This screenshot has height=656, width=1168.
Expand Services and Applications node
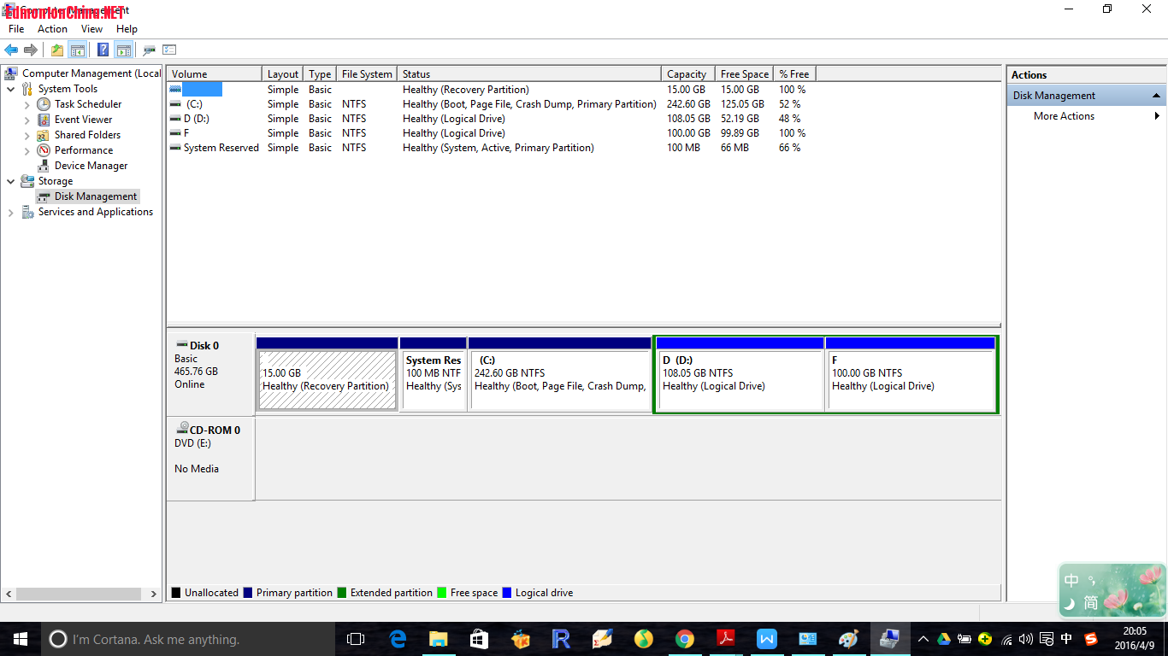pos(11,213)
